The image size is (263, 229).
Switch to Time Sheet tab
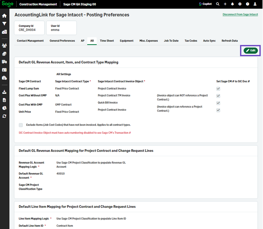[x=107, y=41]
